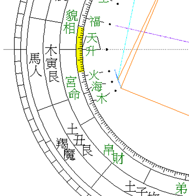The width and height of the screenshot is (189, 196).
Task: Click the cyan dotted aspect line
Action: tap(126, 39)
